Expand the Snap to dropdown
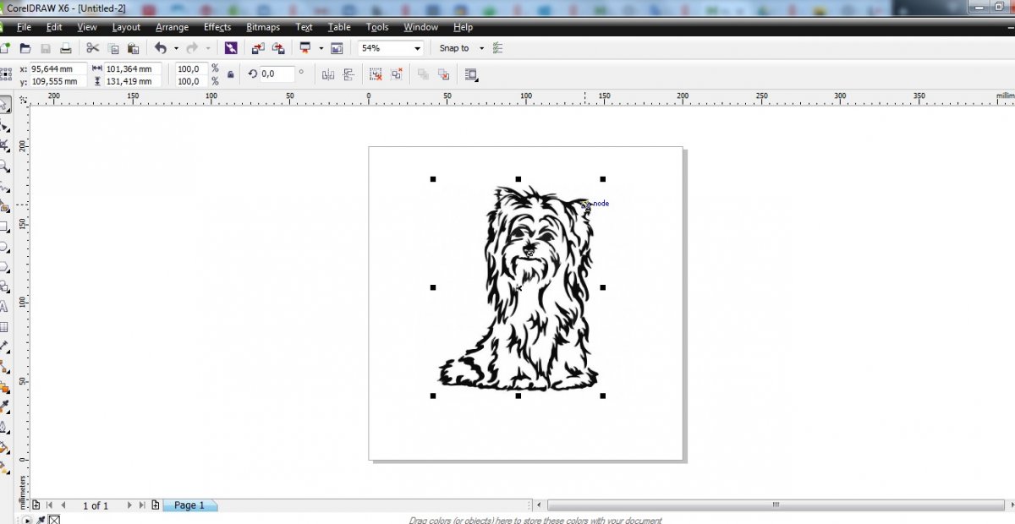This screenshot has width=1015, height=524. click(x=481, y=49)
